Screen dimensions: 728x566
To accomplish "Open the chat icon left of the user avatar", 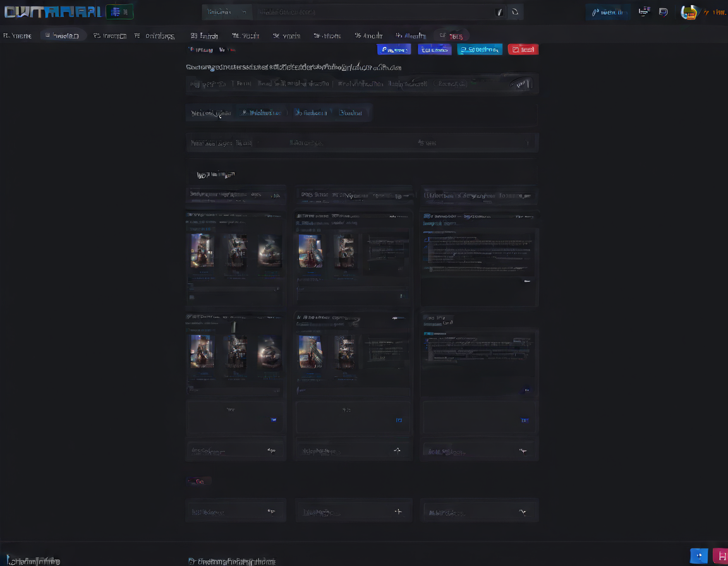I will (663, 12).
